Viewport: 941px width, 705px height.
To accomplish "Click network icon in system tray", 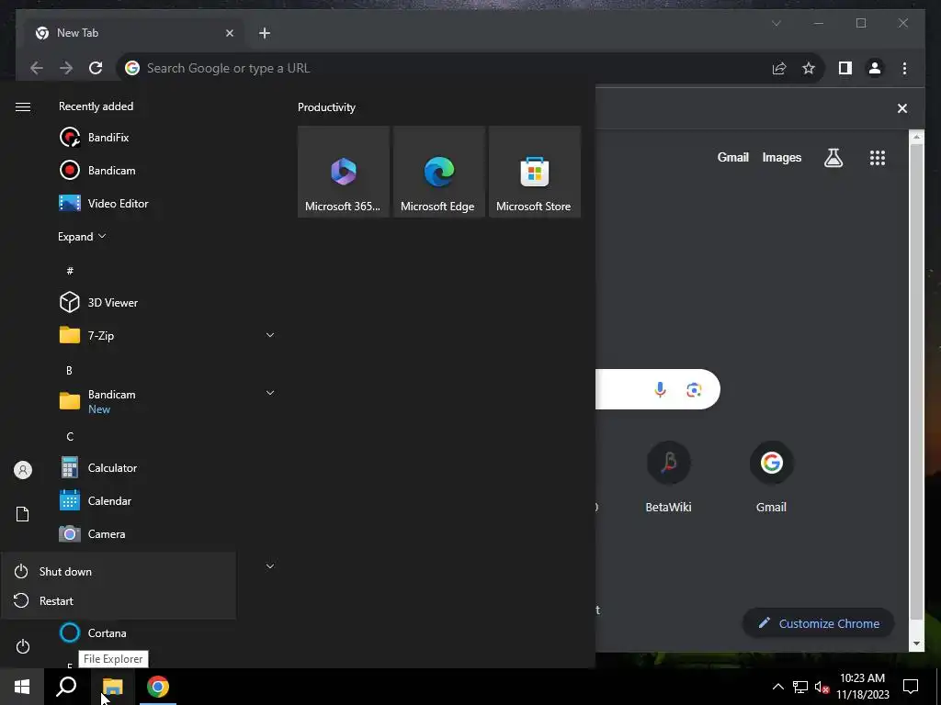I will click(x=800, y=687).
